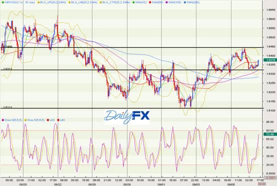The height and width of the screenshot is (186, 277).
Task: Click the 22:00 time axis label
Action: click(195, 180)
